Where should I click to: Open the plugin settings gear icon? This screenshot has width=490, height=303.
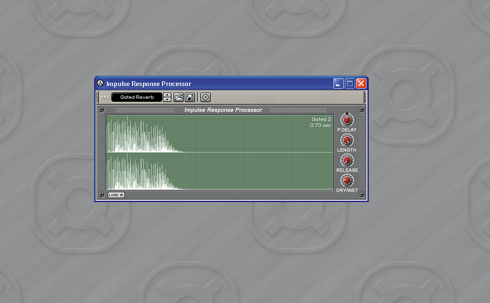coord(205,97)
